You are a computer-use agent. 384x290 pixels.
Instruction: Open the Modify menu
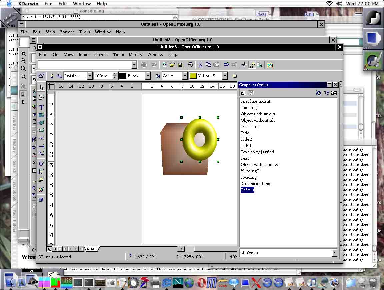[x=135, y=55]
